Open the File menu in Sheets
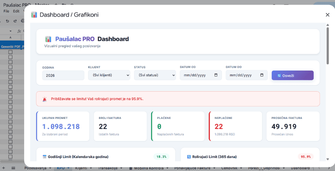 pos(6,11)
